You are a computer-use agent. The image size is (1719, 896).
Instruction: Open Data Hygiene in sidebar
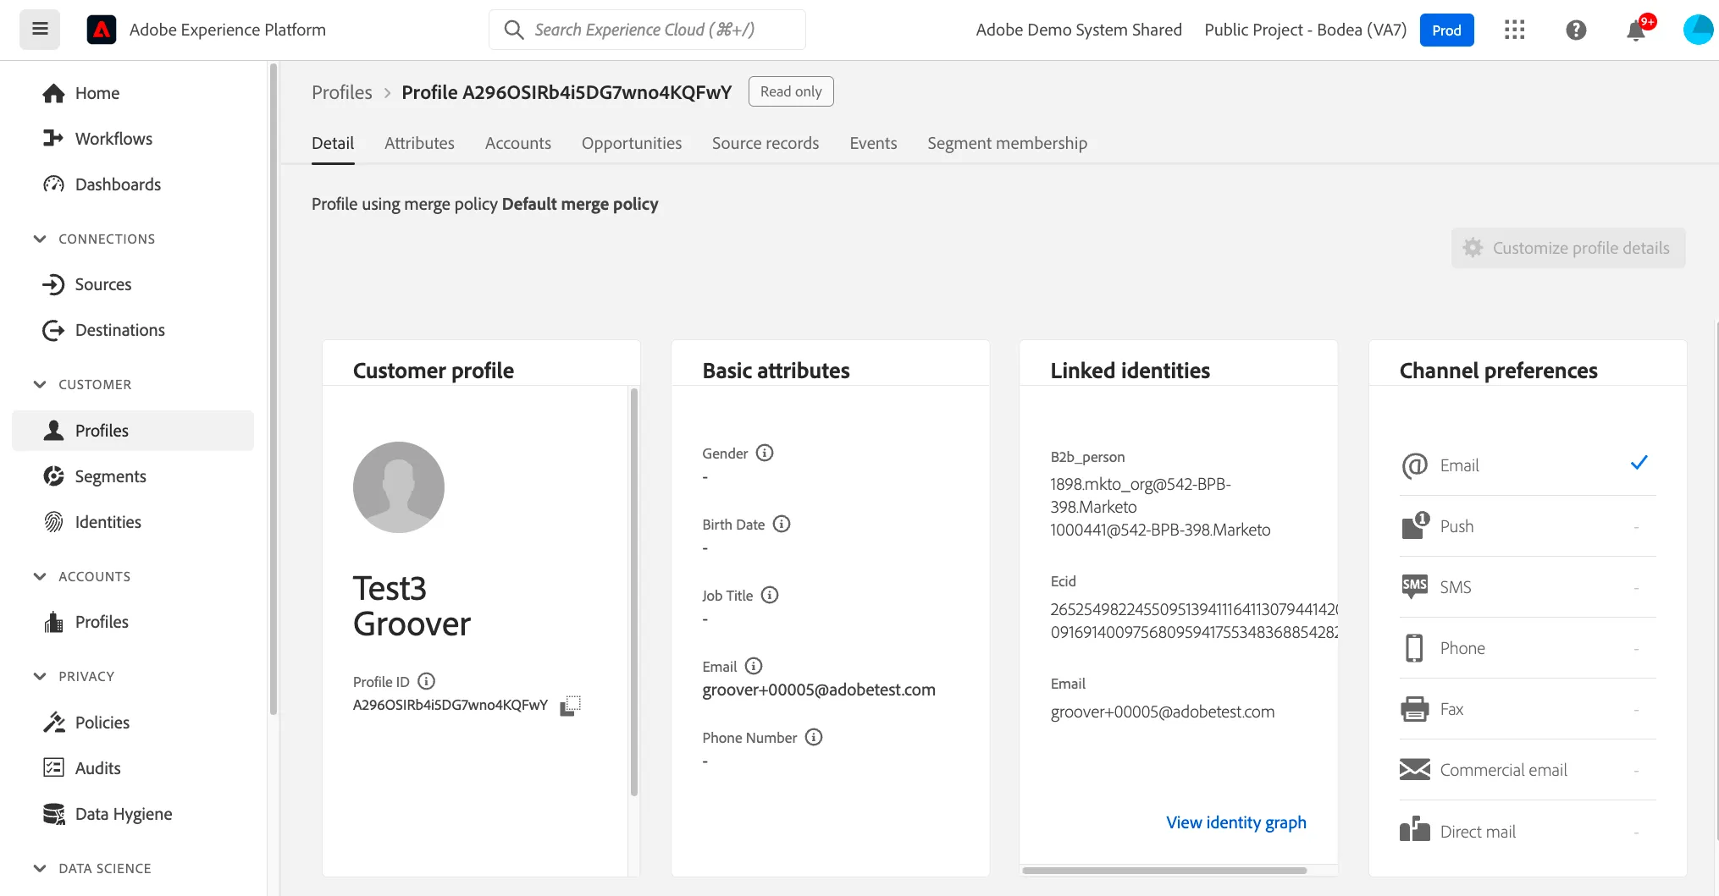[x=133, y=814]
